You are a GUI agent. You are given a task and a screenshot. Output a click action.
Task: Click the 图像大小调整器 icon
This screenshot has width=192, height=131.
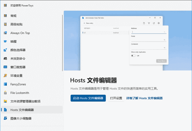[x=5, y=118]
